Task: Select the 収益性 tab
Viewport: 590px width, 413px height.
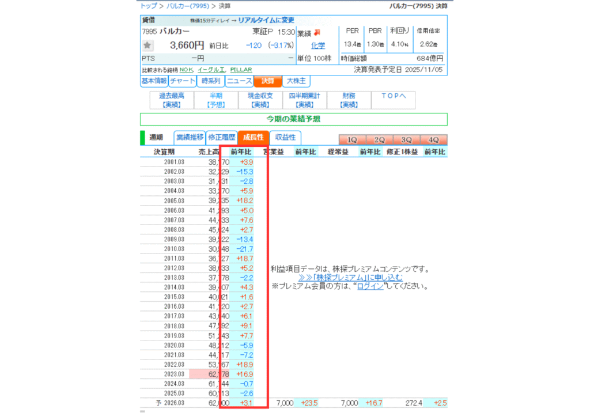Action: (285, 138)
